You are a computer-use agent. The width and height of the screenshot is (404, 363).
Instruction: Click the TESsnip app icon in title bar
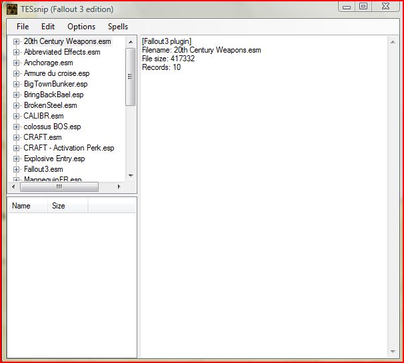(12, 9)
